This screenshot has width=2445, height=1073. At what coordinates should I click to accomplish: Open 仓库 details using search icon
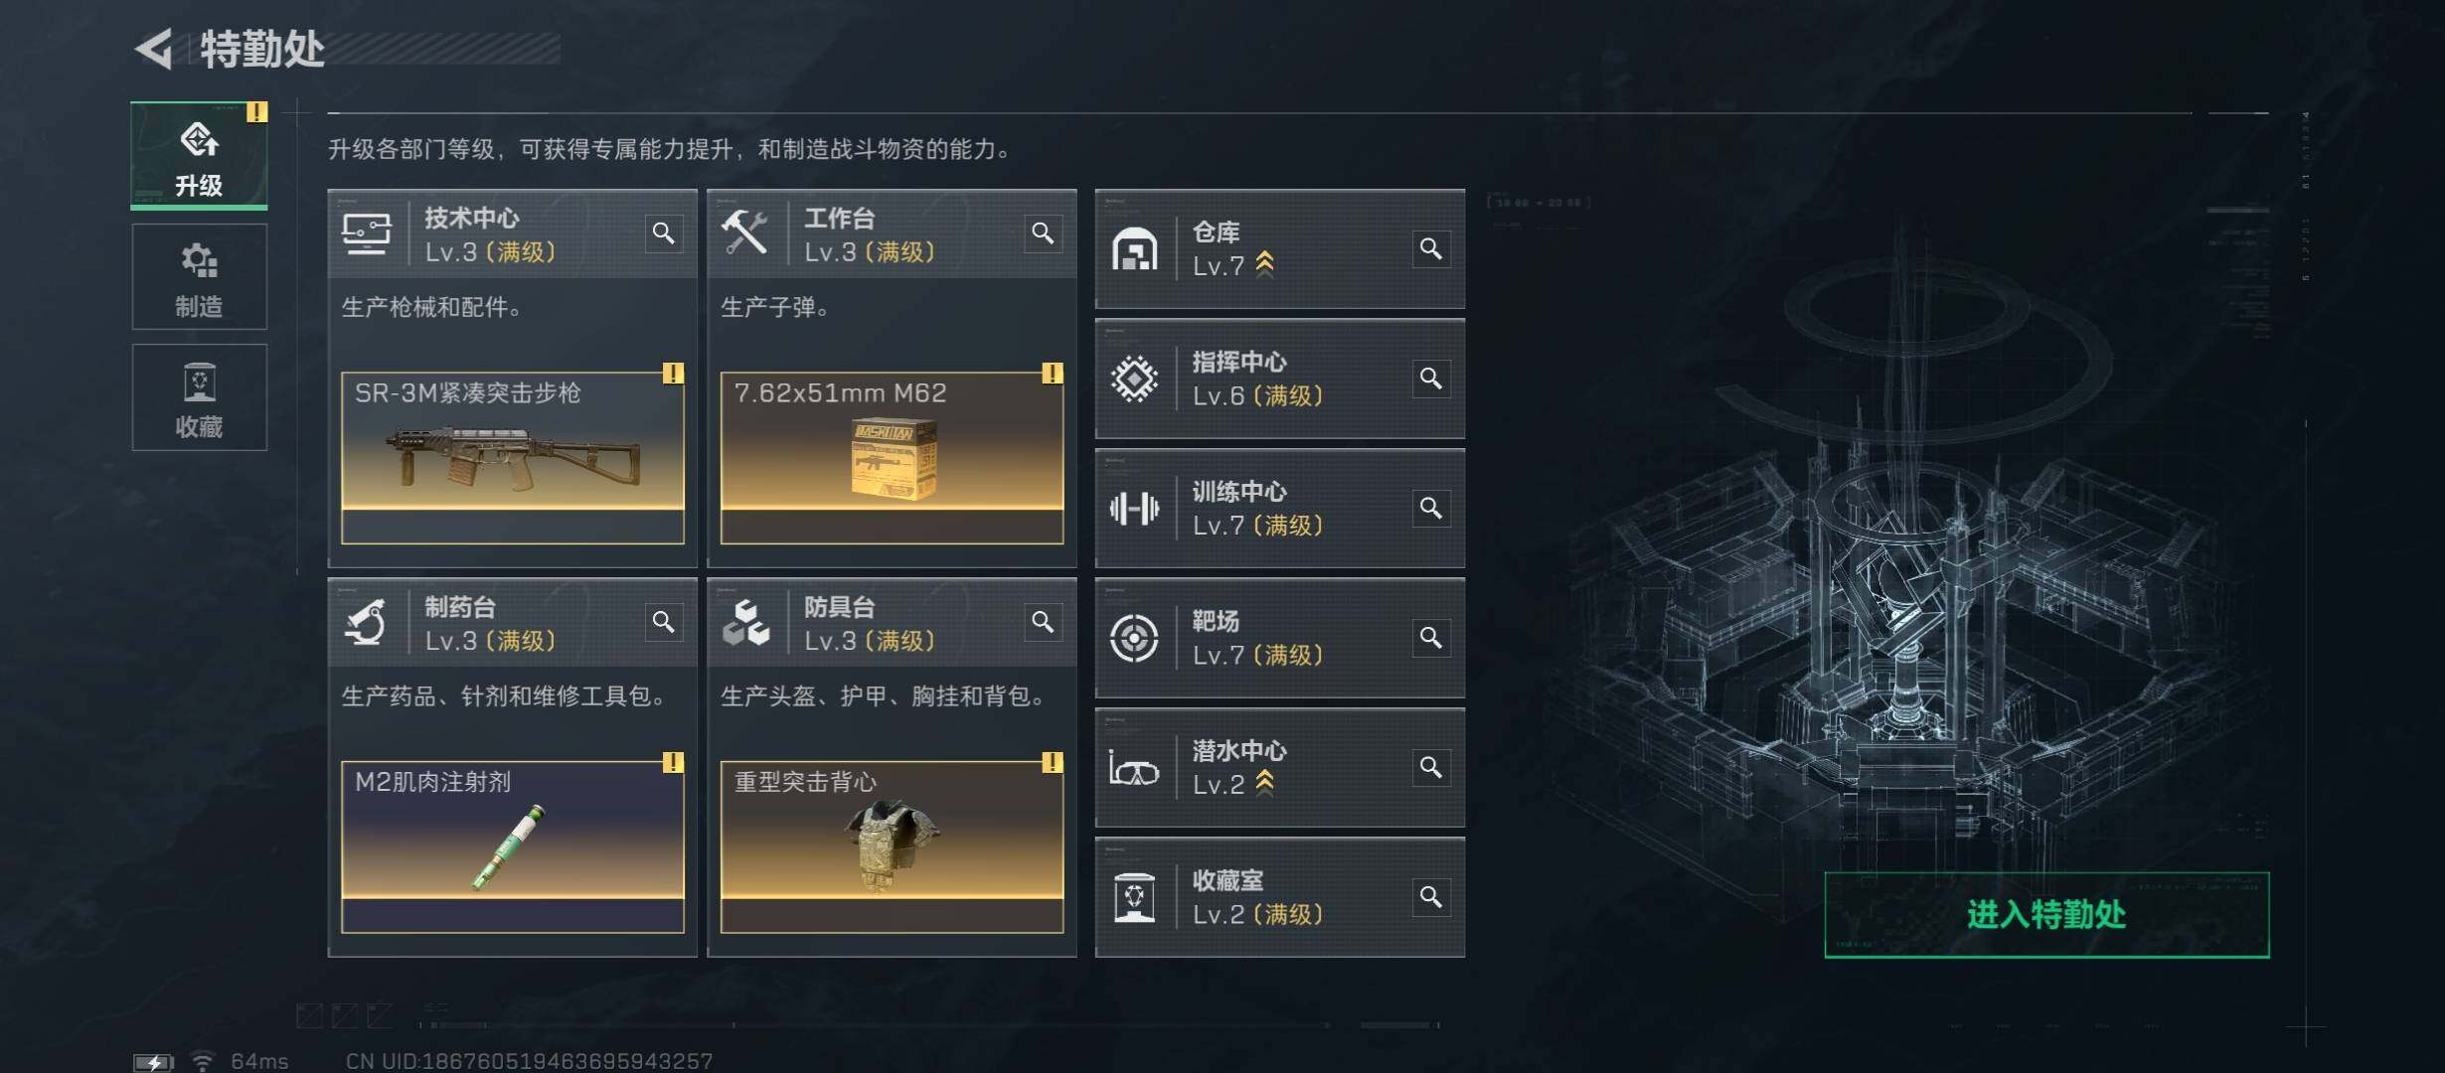click(x=1431, y=248)
